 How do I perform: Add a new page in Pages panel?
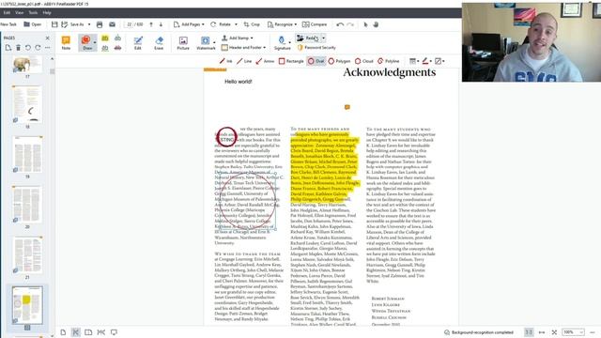pos(8,48)
